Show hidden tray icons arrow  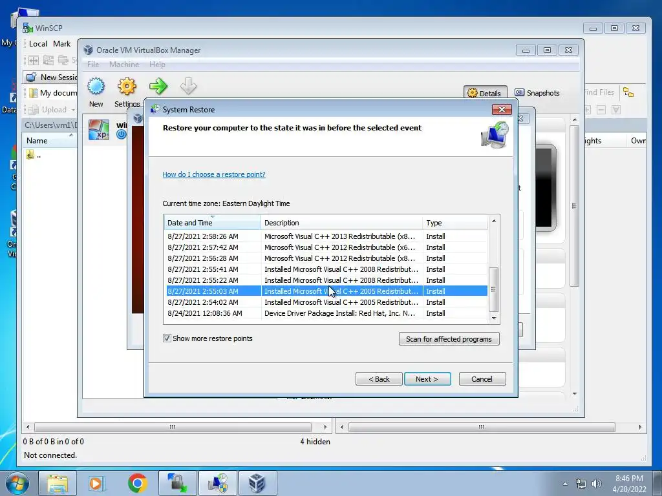click(565, 484)
